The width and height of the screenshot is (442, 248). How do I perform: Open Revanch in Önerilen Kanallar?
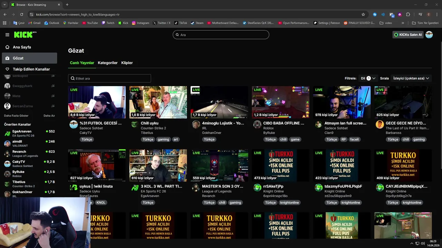[x=29, y=153]
